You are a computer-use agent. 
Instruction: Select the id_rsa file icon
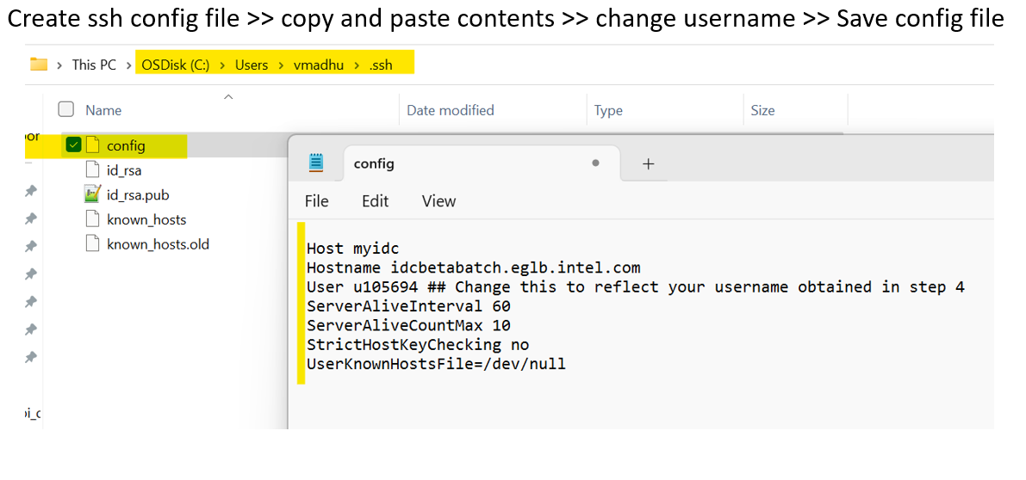93,170
